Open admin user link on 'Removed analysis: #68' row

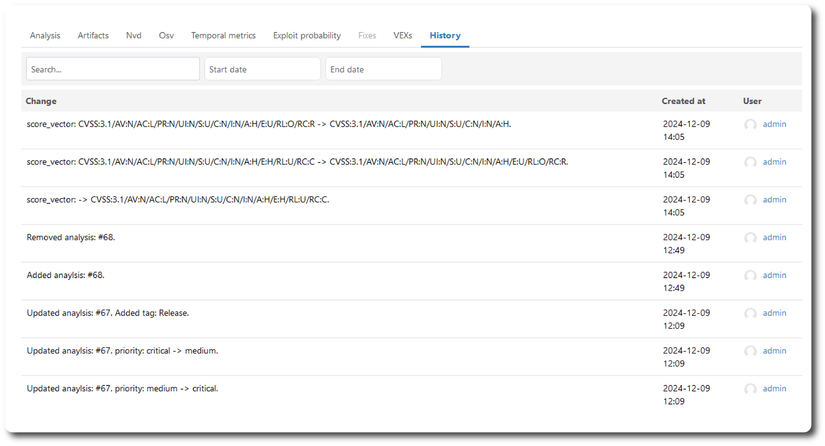pyautogui.click(x=774, y=237)
